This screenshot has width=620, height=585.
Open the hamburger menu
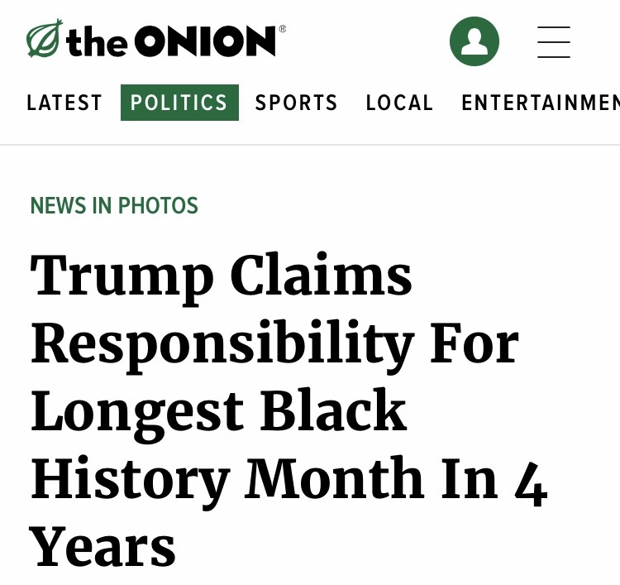tap(553, 41)
